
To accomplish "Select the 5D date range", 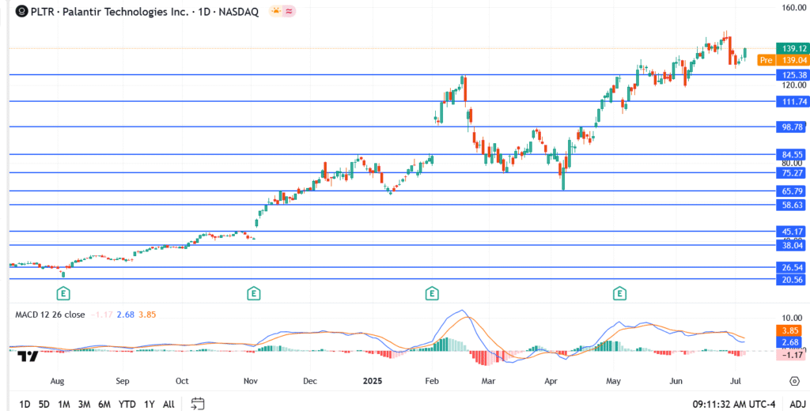I will click(44, 404).
